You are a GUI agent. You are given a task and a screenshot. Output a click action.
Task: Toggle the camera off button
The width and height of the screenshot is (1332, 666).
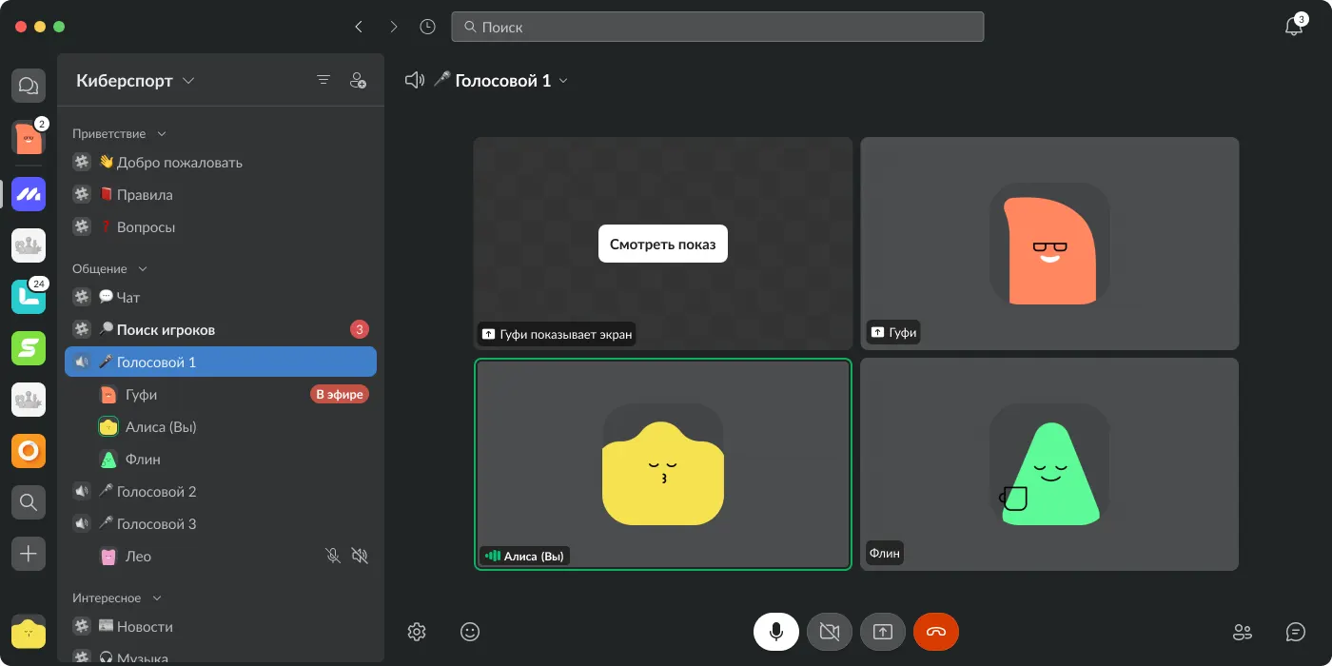(830, 631)
